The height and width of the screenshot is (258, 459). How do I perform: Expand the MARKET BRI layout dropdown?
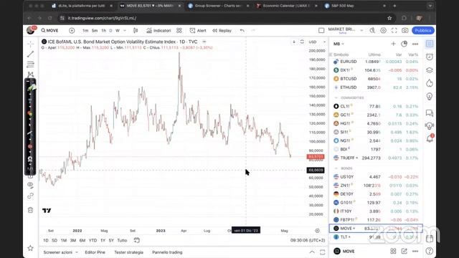(361, 30)
